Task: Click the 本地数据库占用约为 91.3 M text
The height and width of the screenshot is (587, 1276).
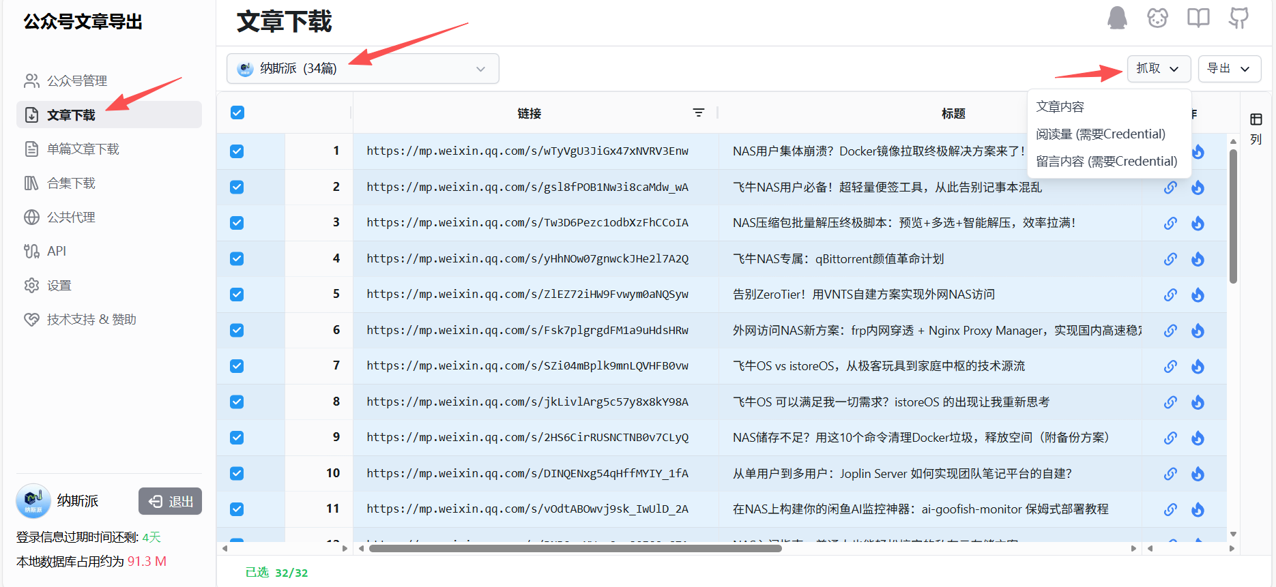Action: [91, 562]
